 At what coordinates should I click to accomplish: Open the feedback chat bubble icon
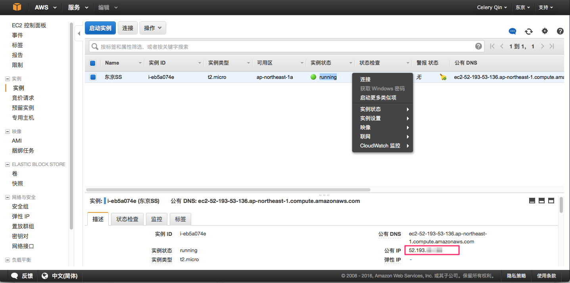tap(512, 31)
